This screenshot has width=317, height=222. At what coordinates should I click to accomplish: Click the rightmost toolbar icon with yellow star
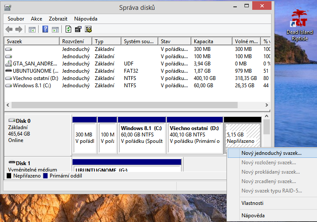pos(88,30)
